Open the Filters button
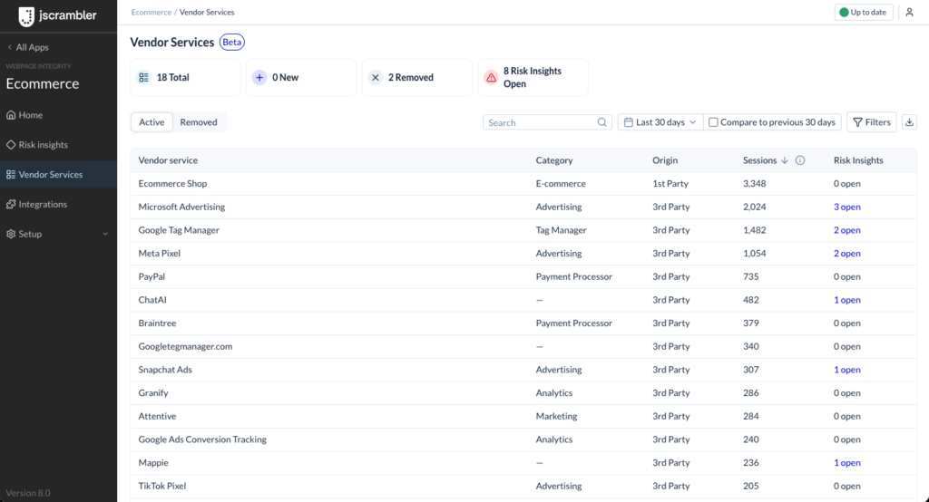929x502 pixels. [x=872, y=122]
